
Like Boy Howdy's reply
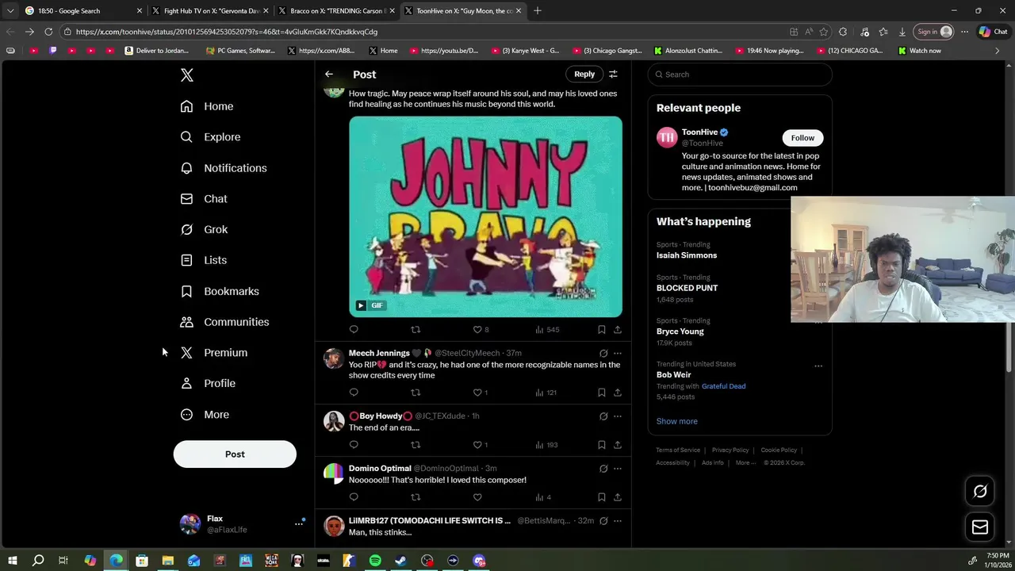pyautogui.click(x=477, y=445)
